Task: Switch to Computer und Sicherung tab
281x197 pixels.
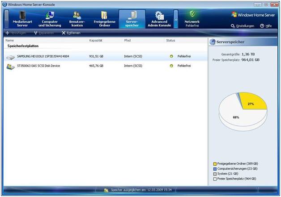Action: coord(50,19)
